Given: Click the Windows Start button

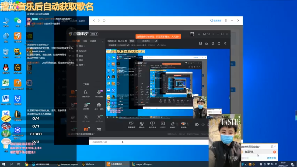Looking at the screenshot, I should (x=4, y=164).
